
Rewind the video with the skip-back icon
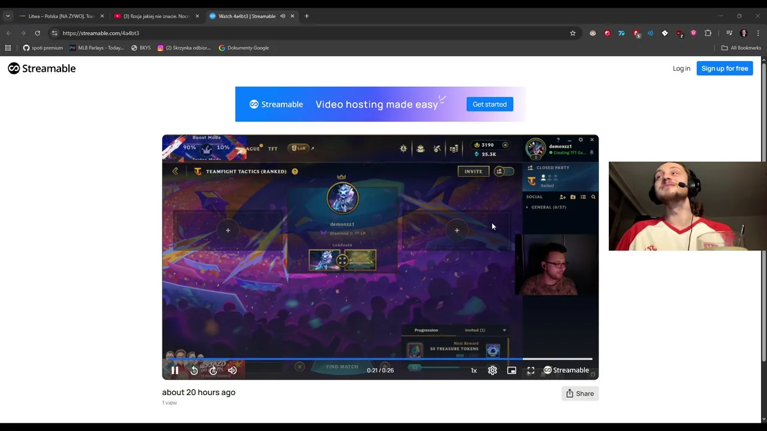[194, 371]
